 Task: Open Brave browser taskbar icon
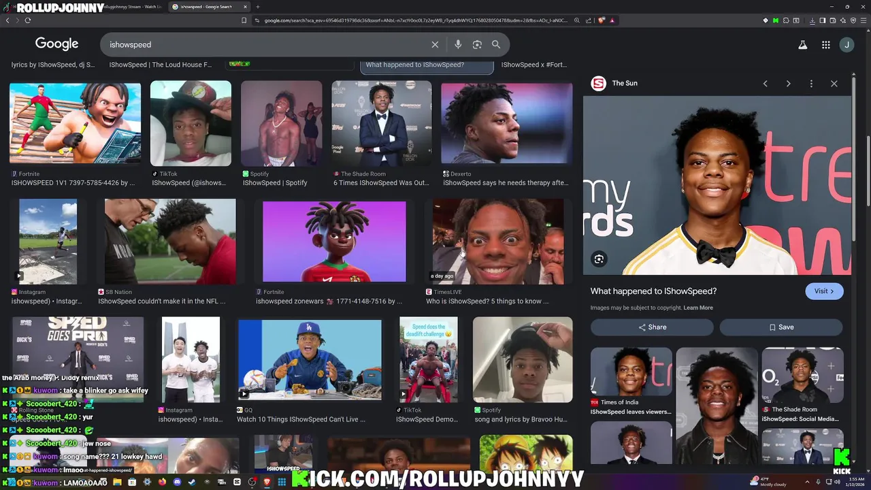click(x=267, y=483)
